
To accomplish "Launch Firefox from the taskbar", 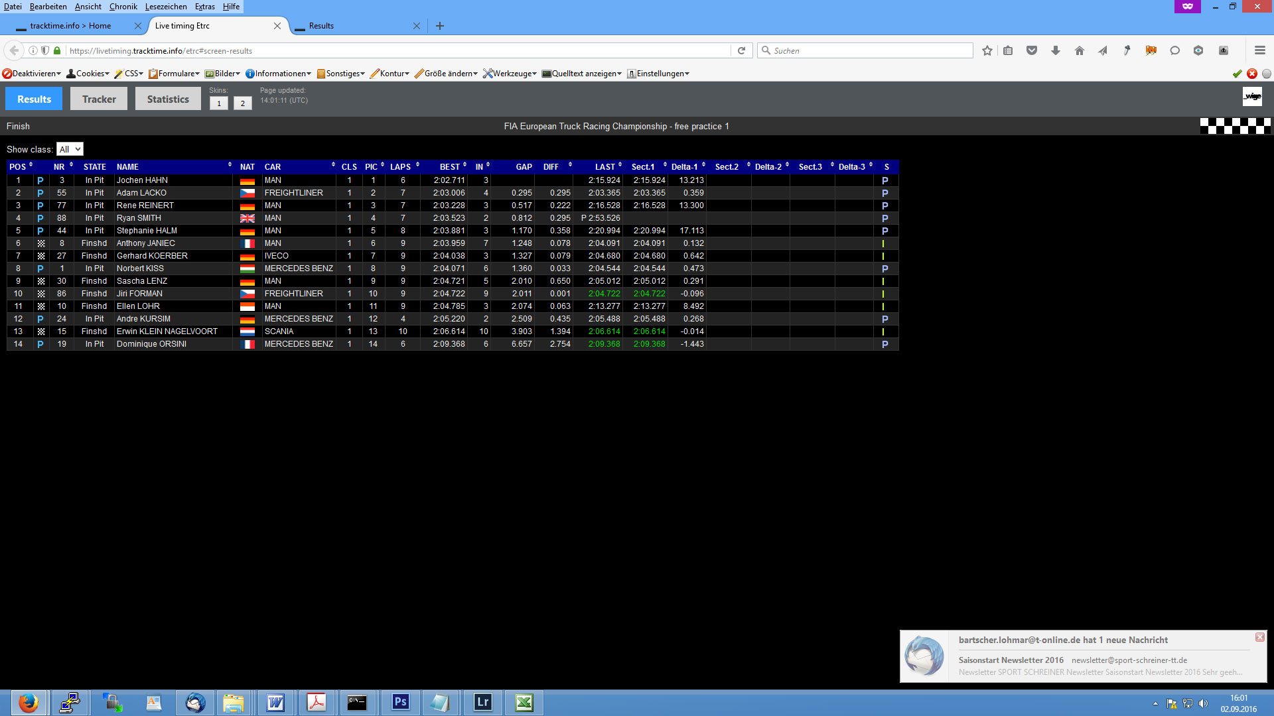I will pyautogui.click(x=28, y=703).
